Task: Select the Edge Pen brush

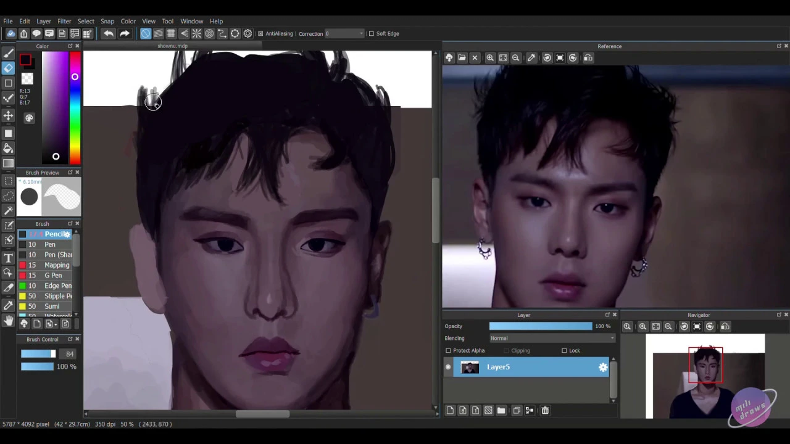Action: tap(45, 286)
